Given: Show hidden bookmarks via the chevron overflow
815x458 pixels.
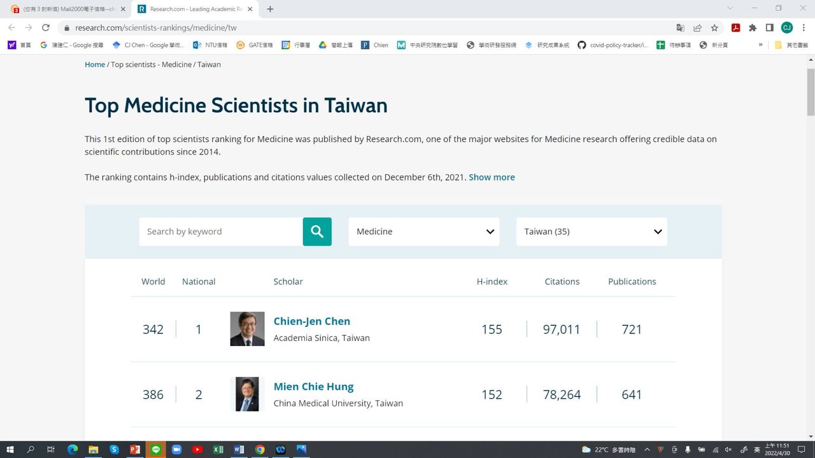Looking at the screenshot, I should point(760,45).
